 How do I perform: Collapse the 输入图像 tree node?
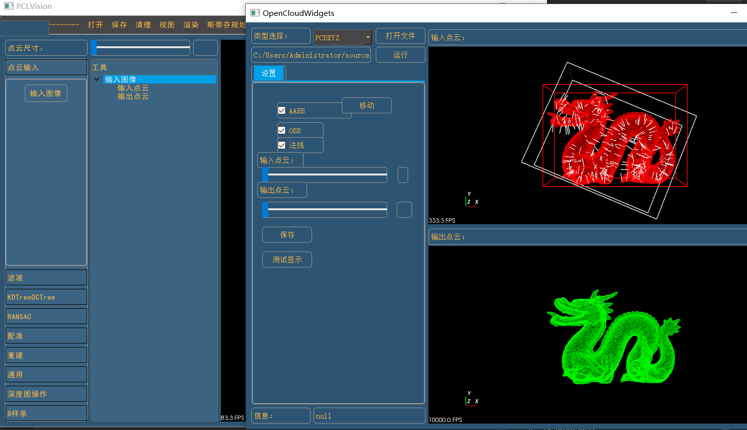pos(97,79)
